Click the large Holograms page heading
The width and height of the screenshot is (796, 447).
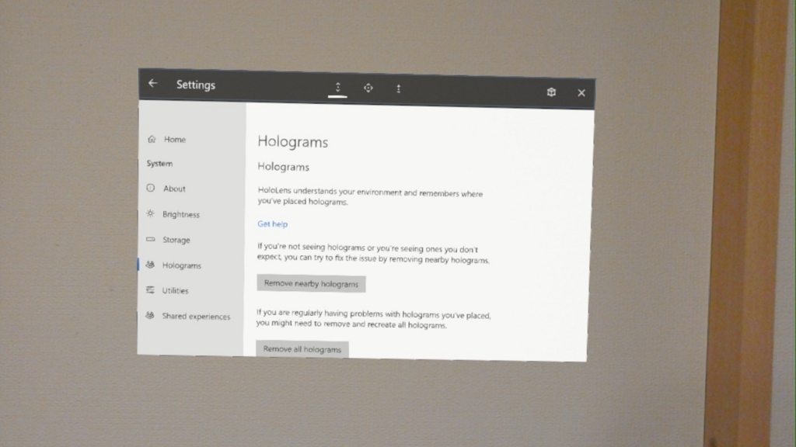293,142
